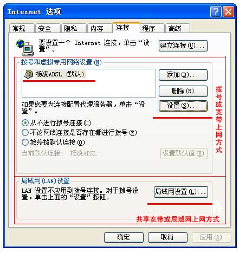Screen dimensions: 239x253
Task: Click the Internet connection globe icon
Action: [x=25, y=48]
